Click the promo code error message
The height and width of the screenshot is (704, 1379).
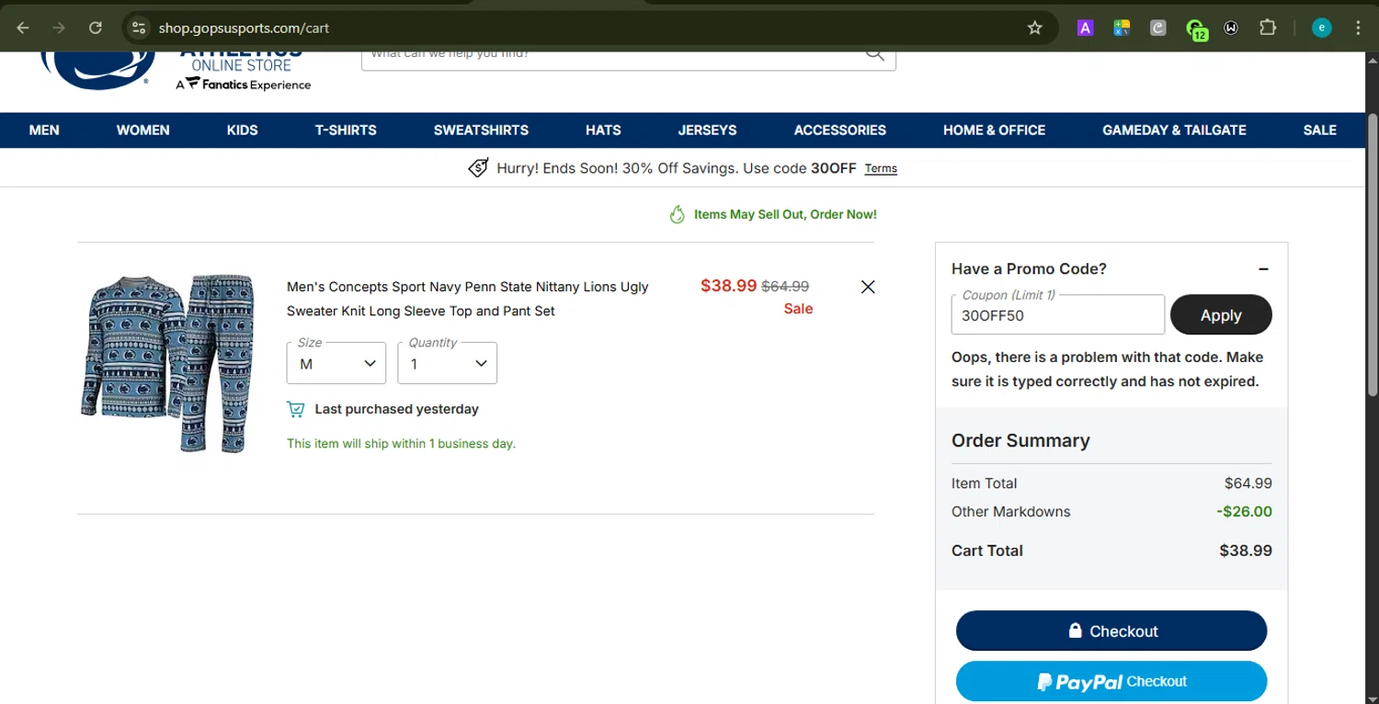click(x=1108, y=369)
